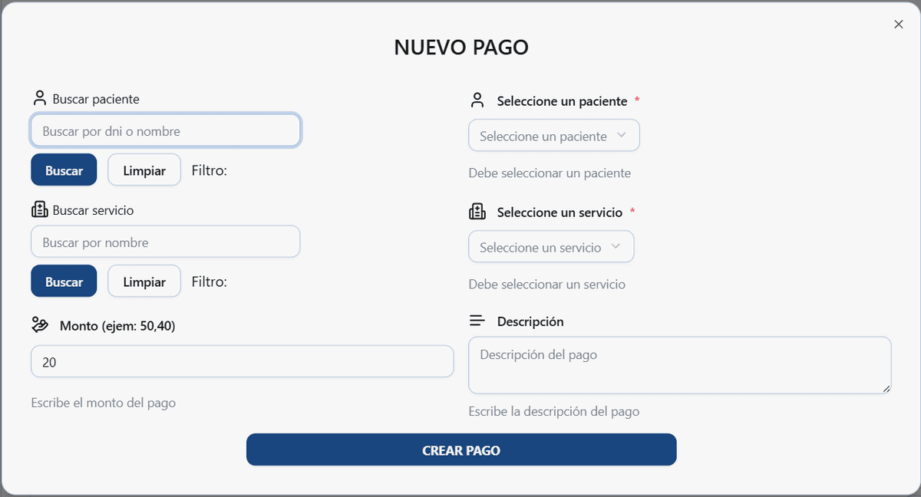Click the money icon next to Monto label
The height and width of the screenshot is (497, 921).
pos(41,324)
